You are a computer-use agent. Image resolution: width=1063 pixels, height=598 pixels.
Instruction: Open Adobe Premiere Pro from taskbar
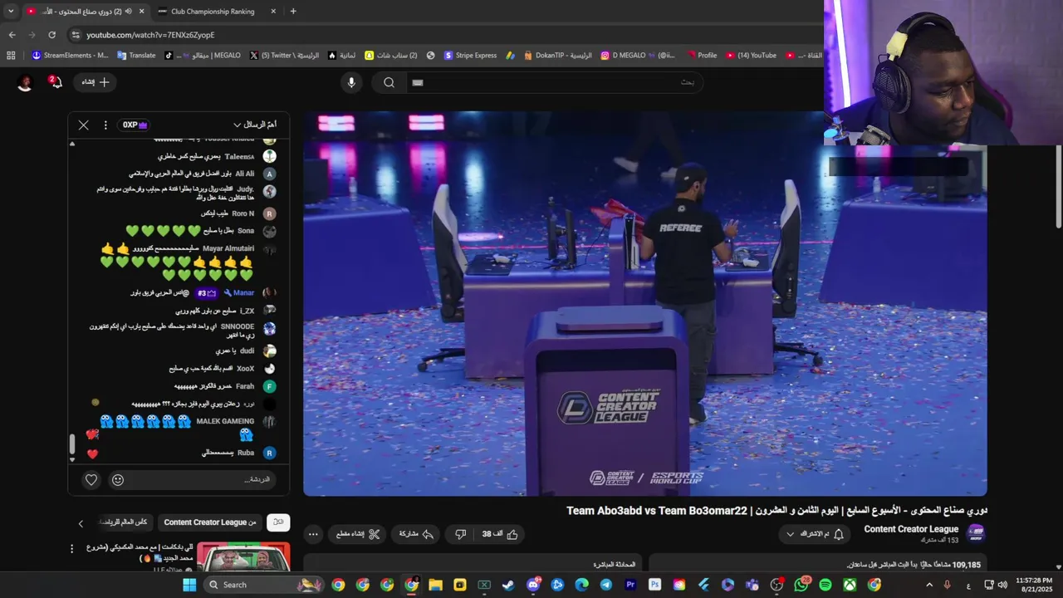(x=630, y=585)
